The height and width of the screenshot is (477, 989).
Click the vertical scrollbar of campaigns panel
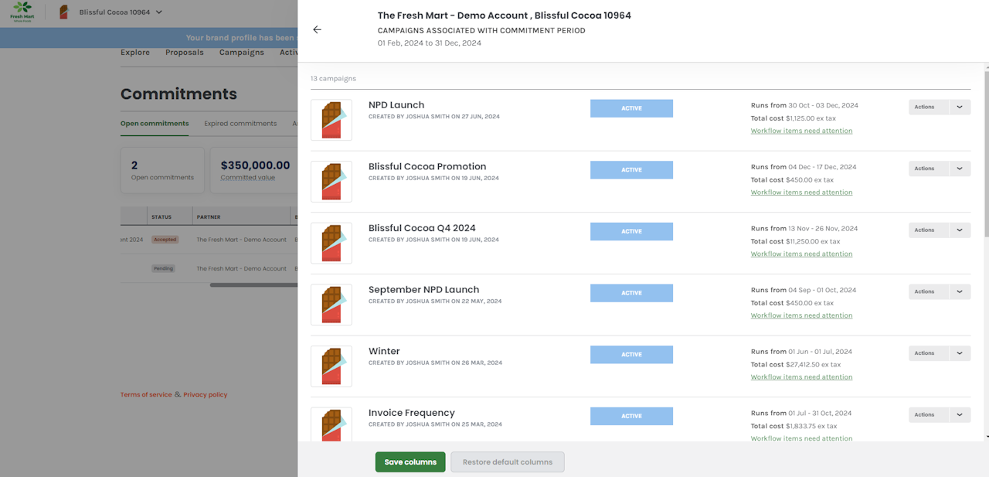986,155
